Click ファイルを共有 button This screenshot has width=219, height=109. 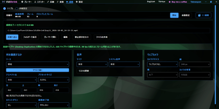[x=102, y=37]
